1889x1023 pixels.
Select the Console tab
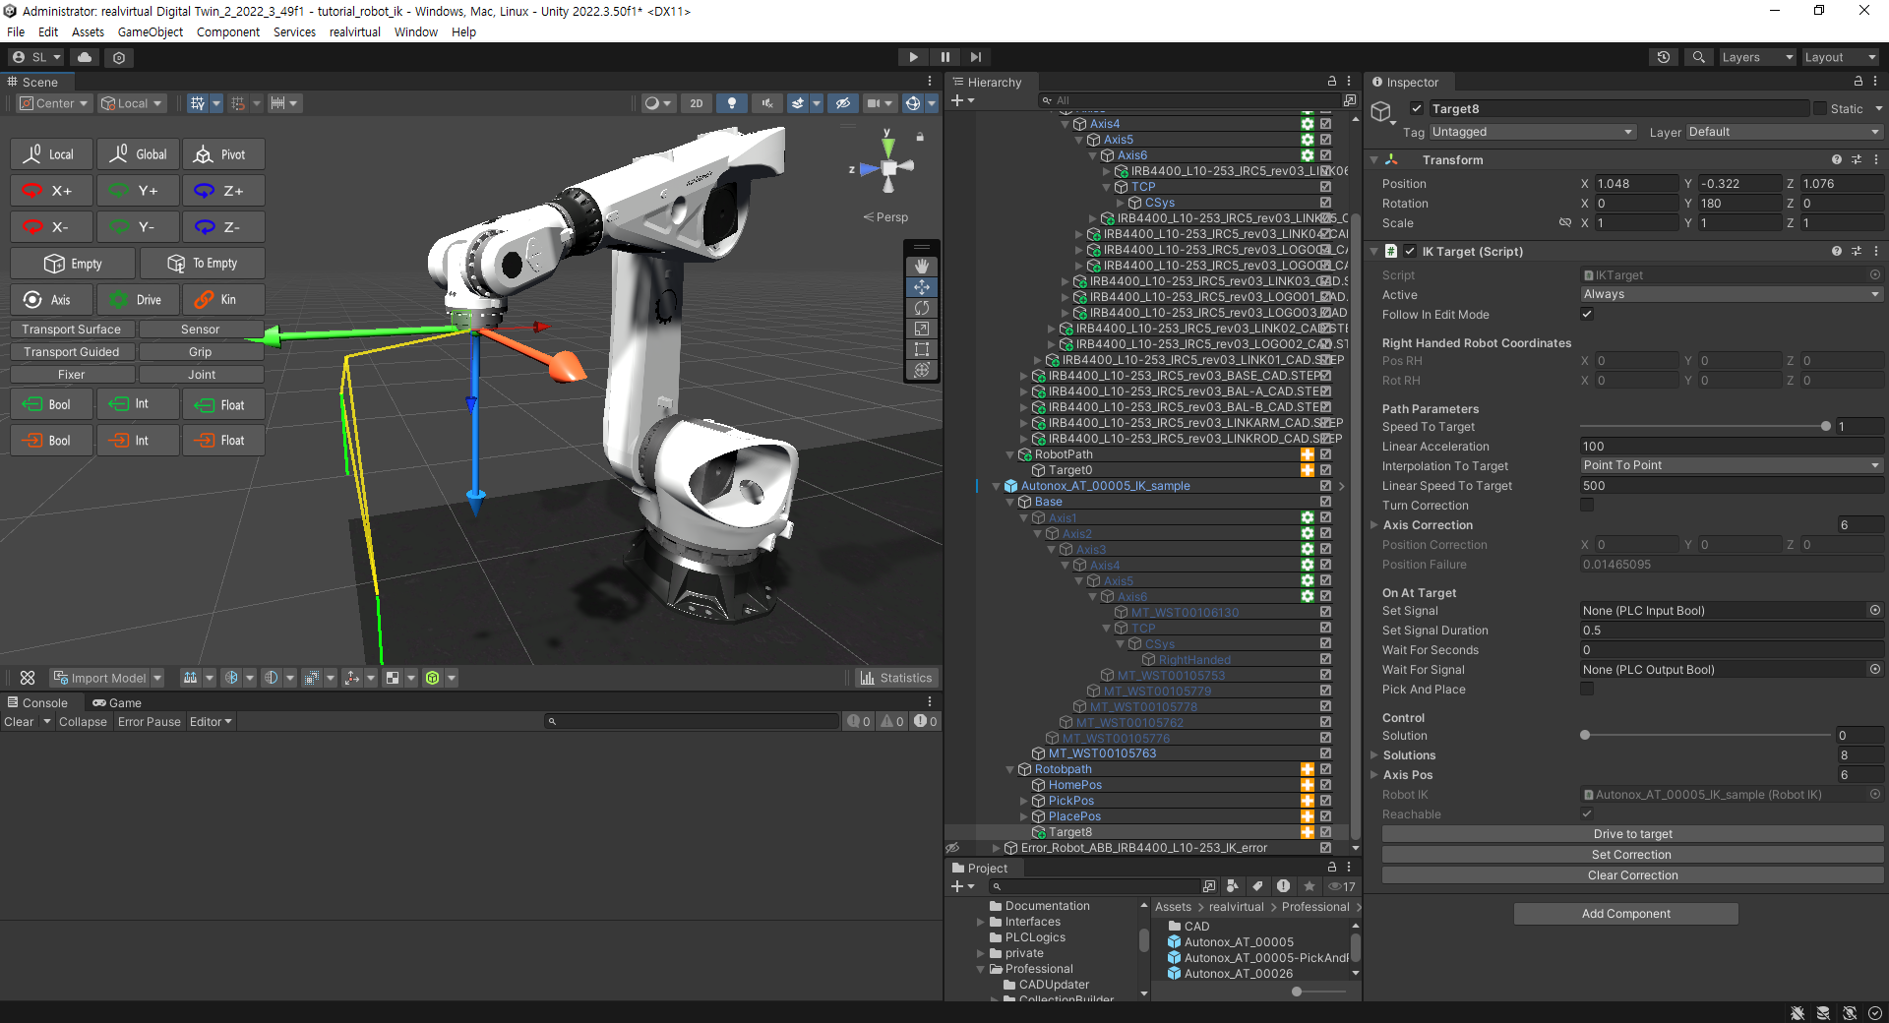(x=37, y=703)
